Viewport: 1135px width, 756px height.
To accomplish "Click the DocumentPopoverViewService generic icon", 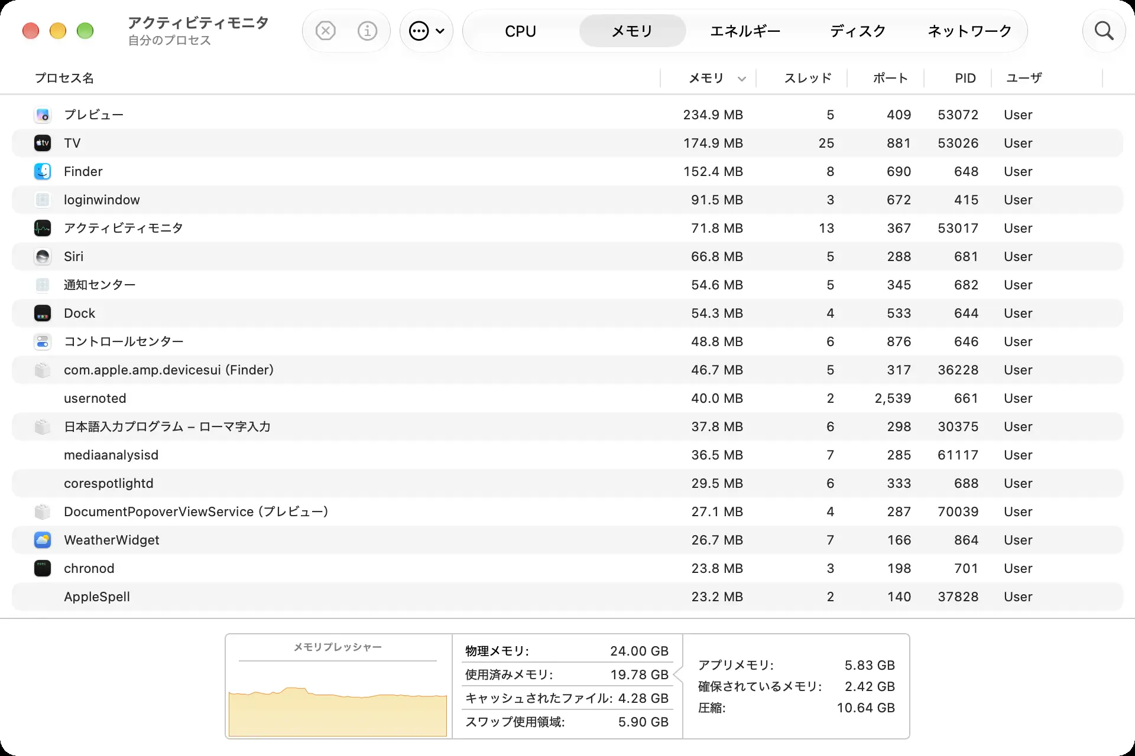I will (43, 511).
